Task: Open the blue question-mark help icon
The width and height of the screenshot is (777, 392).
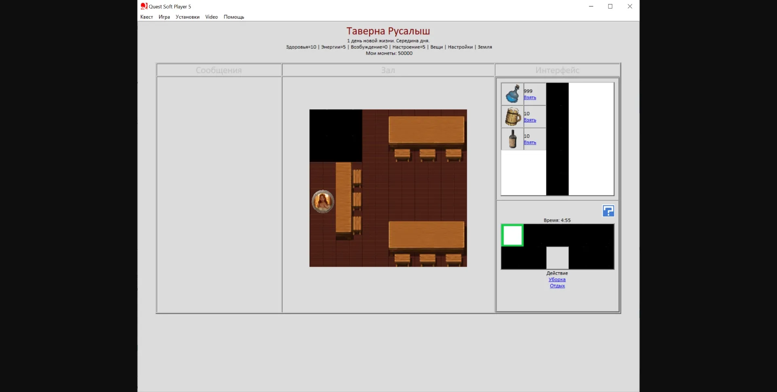Action: (609, 211)
